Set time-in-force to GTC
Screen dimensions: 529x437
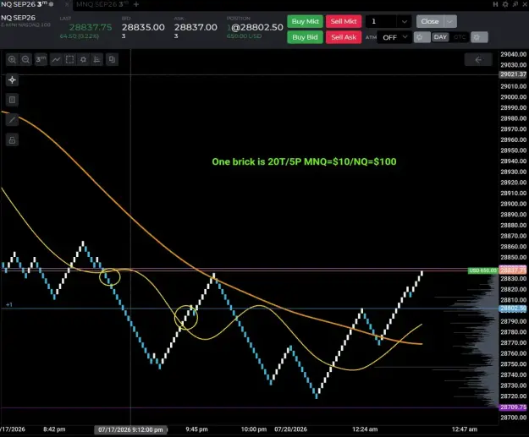460,37
